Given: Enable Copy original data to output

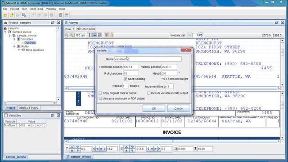Looking at the screenshot, I should coord(100,93).
